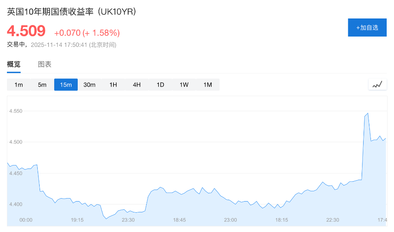Click the current price 4.509
394x232 pixels.
26,31
